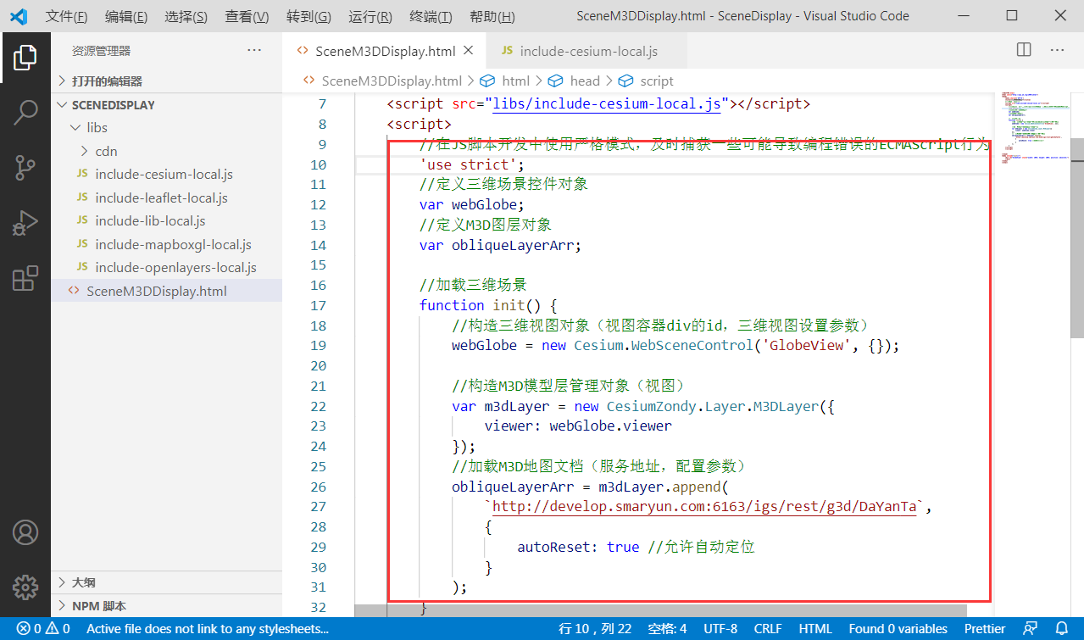The width and height of the screenshot is (1084, 640).
Task: Click line number 17 in the gutter
Action: pos(318,305)
